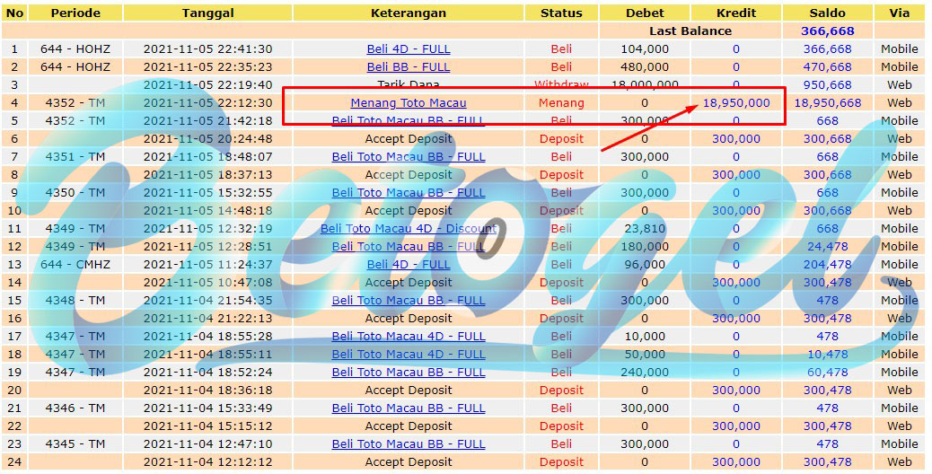Viewport: 932px width, 474px height.
Task: Open Beli Toto Macau BB link in row 21
Action: point(409,408)
